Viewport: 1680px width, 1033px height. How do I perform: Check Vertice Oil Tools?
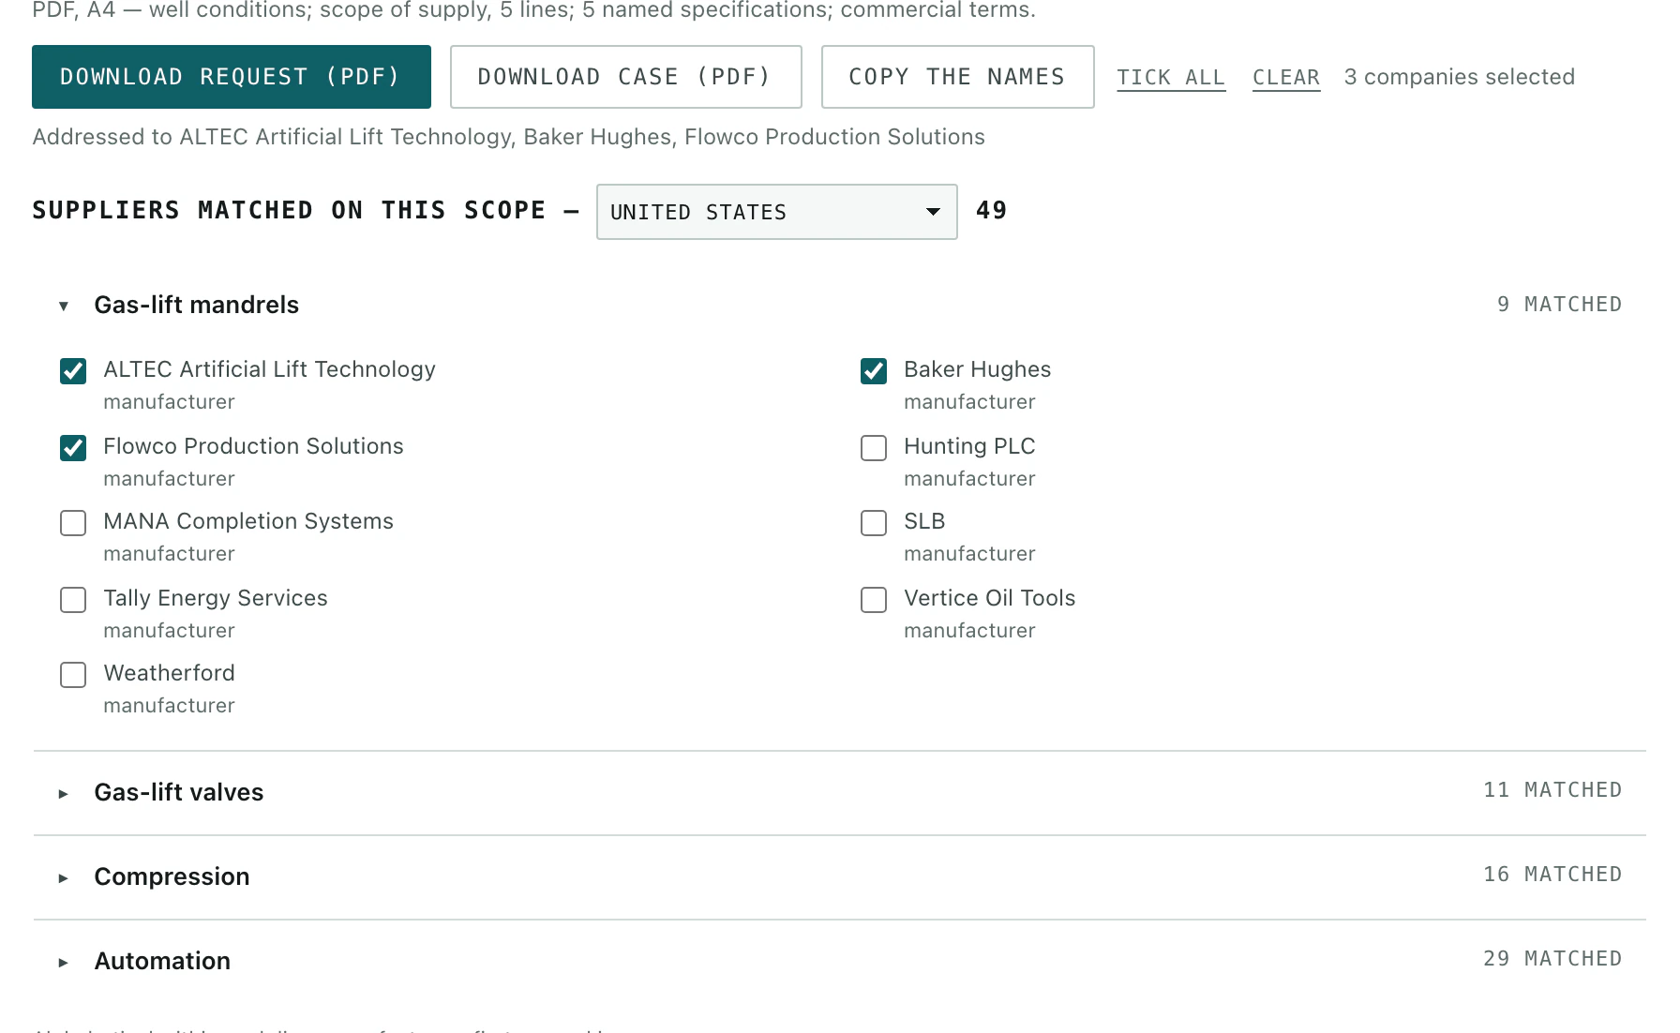(874, 600)
